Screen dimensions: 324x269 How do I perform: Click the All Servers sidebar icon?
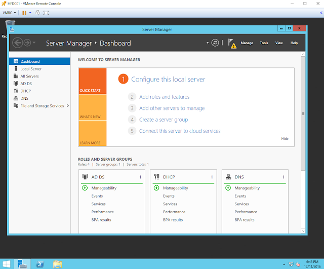(16, 76)
